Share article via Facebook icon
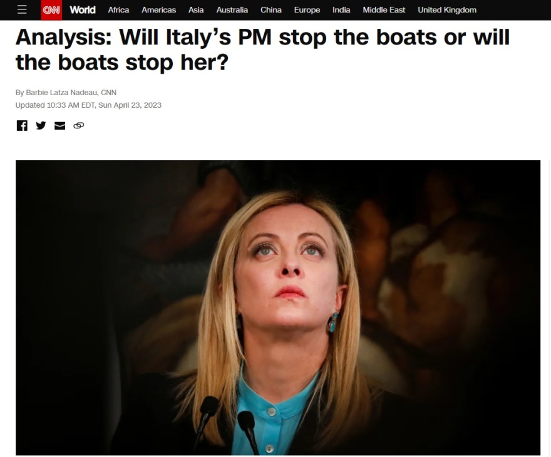551x457 pixels. click(22, 125)
